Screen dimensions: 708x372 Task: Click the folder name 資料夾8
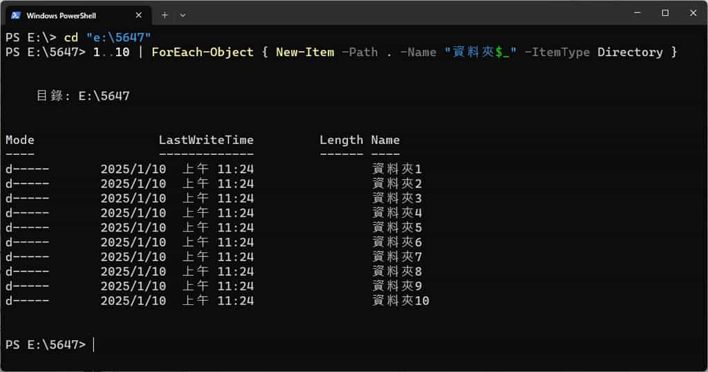pyautogui.click(x=397, y=271)
